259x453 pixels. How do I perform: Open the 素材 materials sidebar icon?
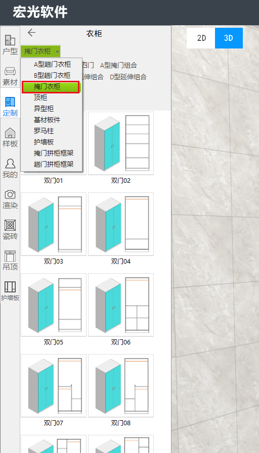pyautogui.click(x=10, y=76)
